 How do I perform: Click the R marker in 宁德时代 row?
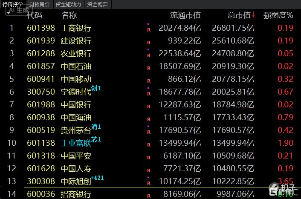[149, 94]
